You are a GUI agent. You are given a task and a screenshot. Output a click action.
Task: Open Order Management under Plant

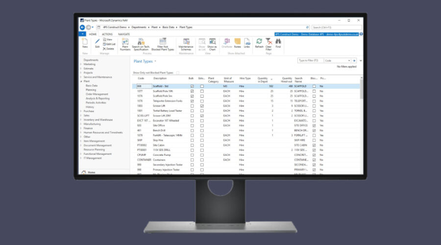click(97, 94)
